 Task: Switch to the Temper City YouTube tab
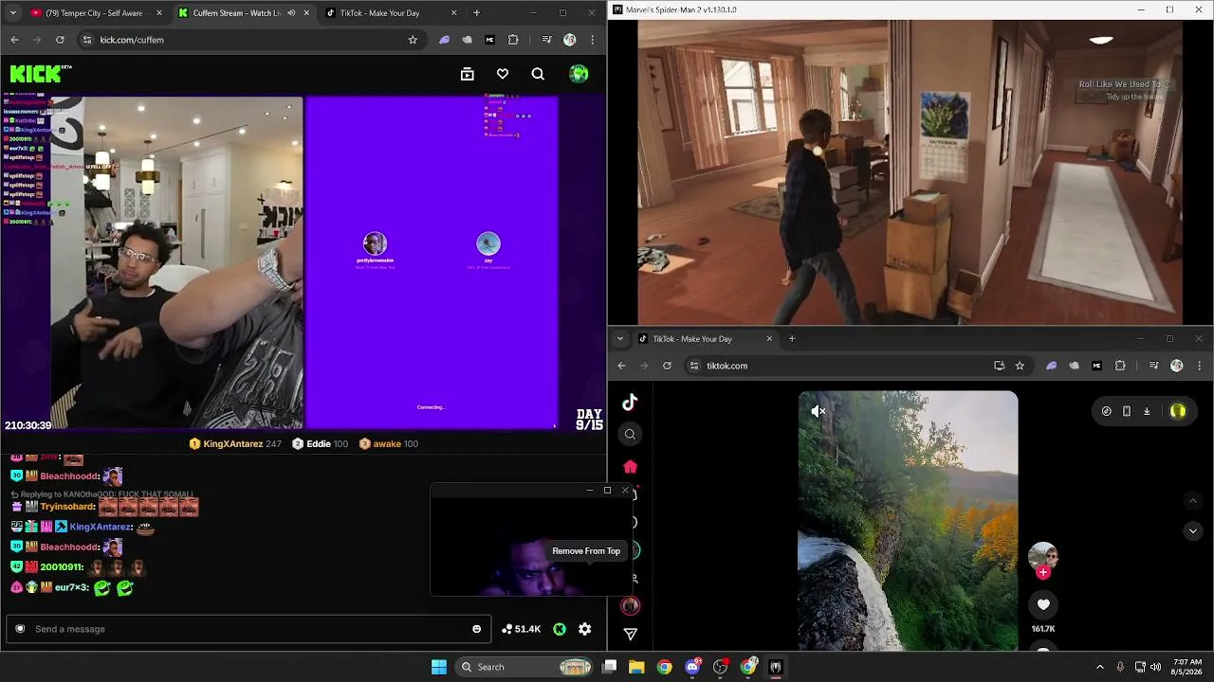coord(93,13)
